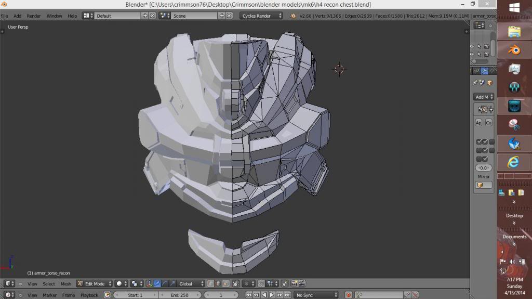Open the Render menu in top bar
The width and height of the screenshot is (532, 299).
[33, 16]
